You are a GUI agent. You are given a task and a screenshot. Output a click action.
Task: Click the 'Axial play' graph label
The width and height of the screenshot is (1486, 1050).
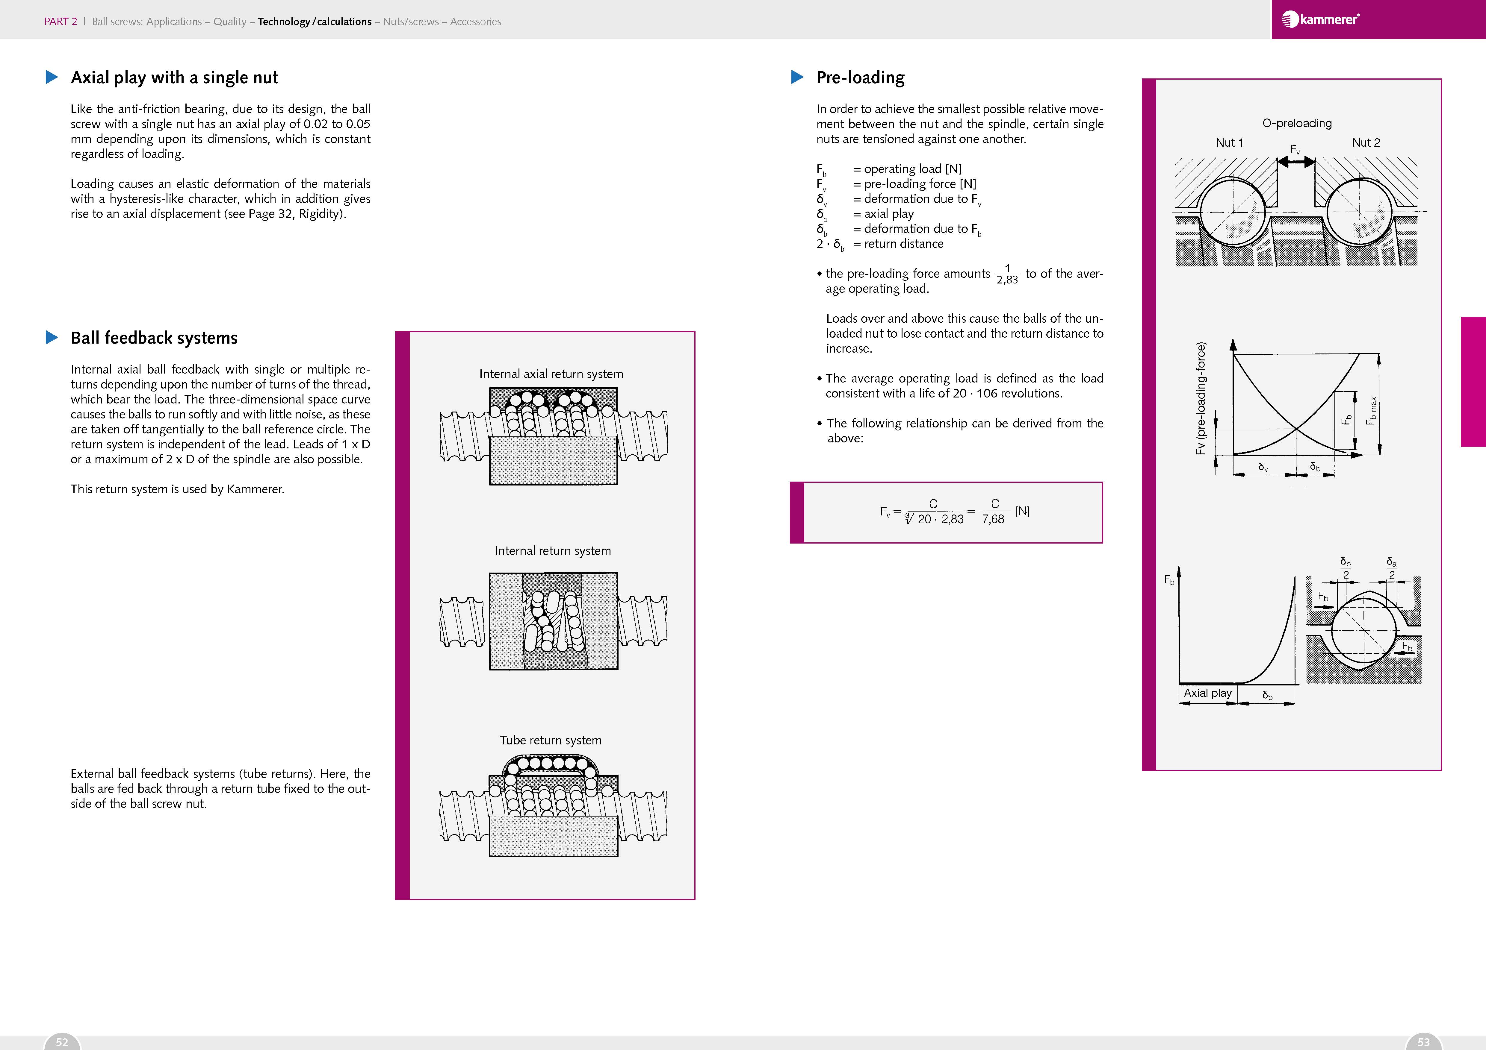click(x=1208, y=693)
